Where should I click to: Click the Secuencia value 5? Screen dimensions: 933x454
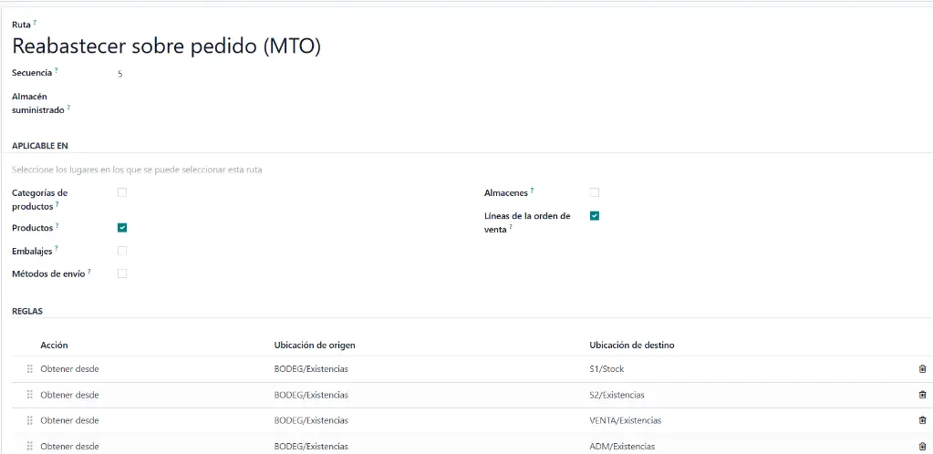coord(120,75)
